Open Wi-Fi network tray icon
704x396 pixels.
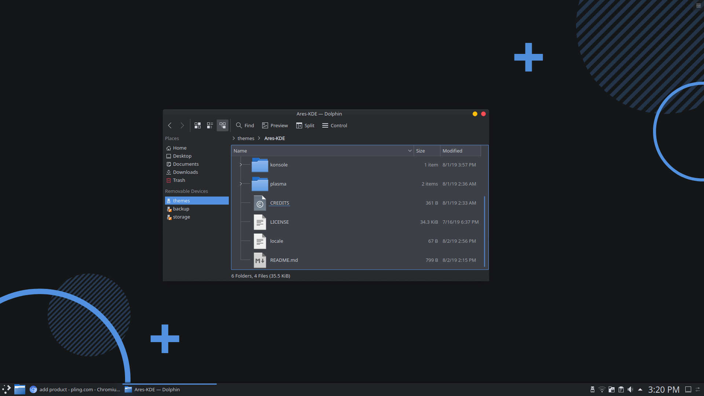pyautogui.click(x=602, y=389)
